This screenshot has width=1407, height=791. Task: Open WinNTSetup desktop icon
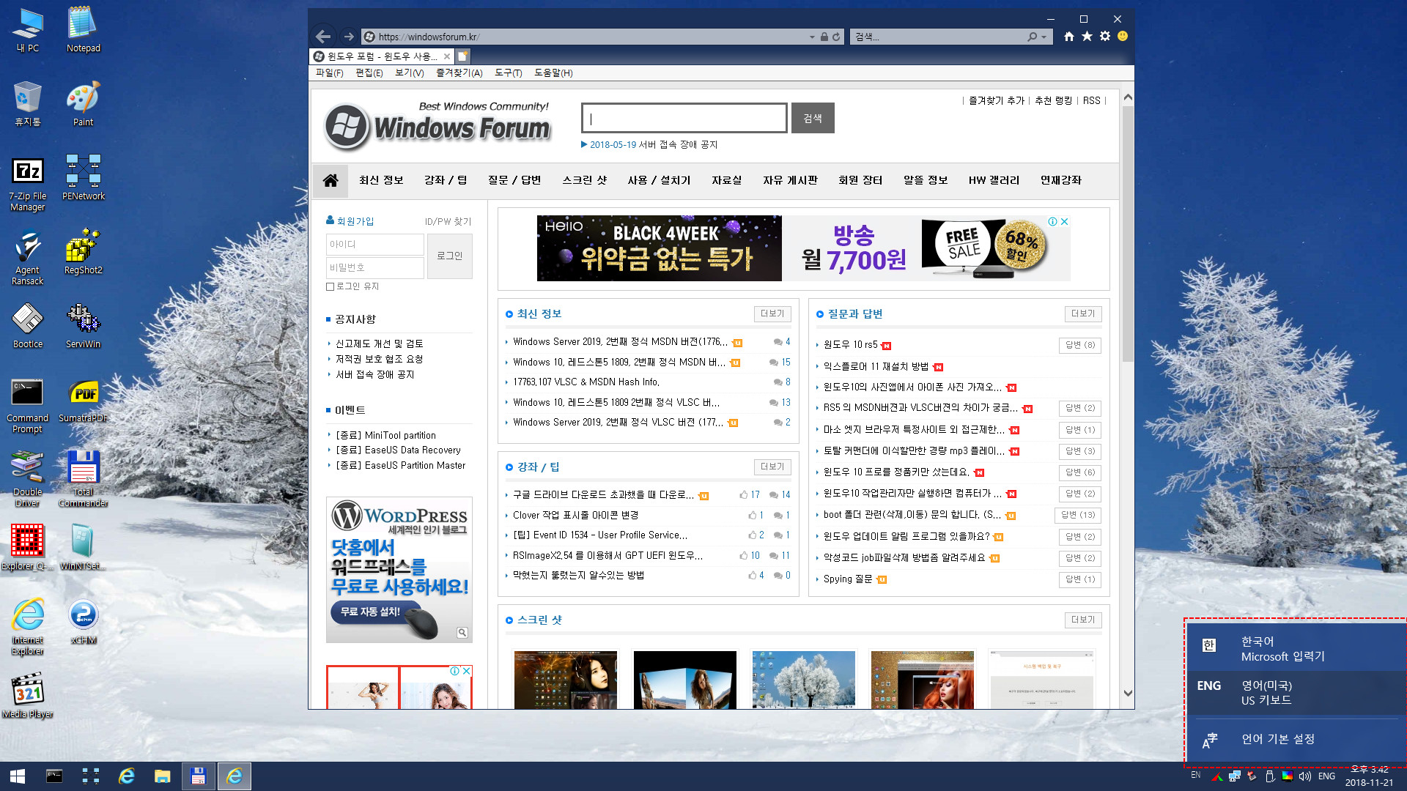83,547
